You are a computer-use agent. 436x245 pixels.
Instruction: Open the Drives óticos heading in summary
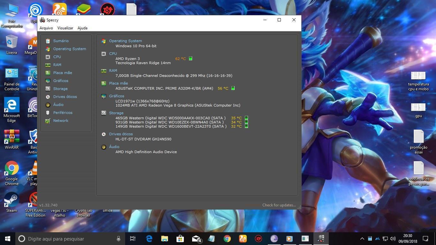121,134
